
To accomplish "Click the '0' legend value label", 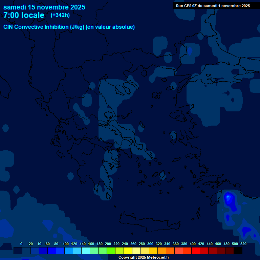I will point(21,244).
